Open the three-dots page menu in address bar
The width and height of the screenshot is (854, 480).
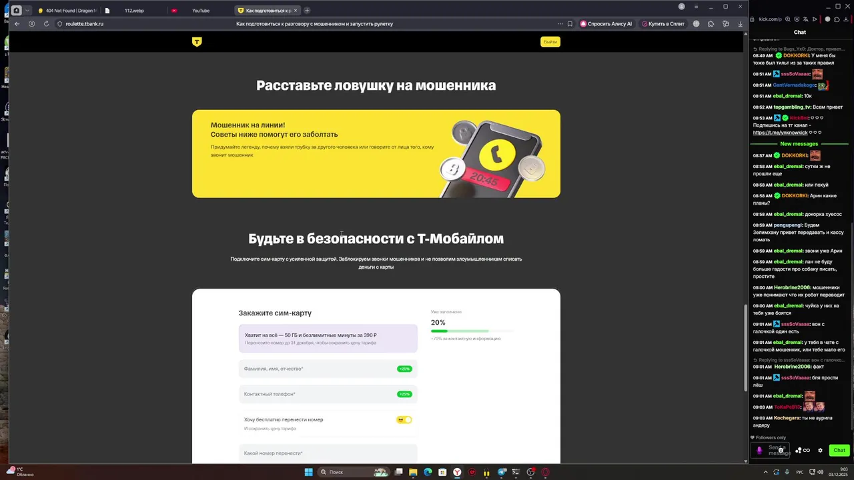coord(560,24)
